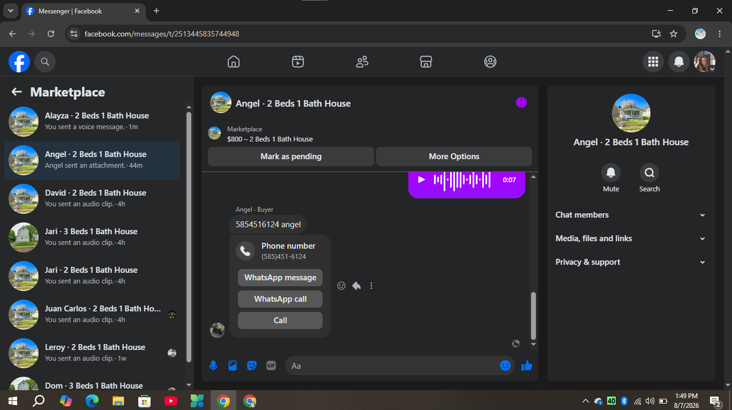Open the $800 2 Beds 1 Bath listing
Viewport: 732px width, 410px height.
[x=270, y=139]
